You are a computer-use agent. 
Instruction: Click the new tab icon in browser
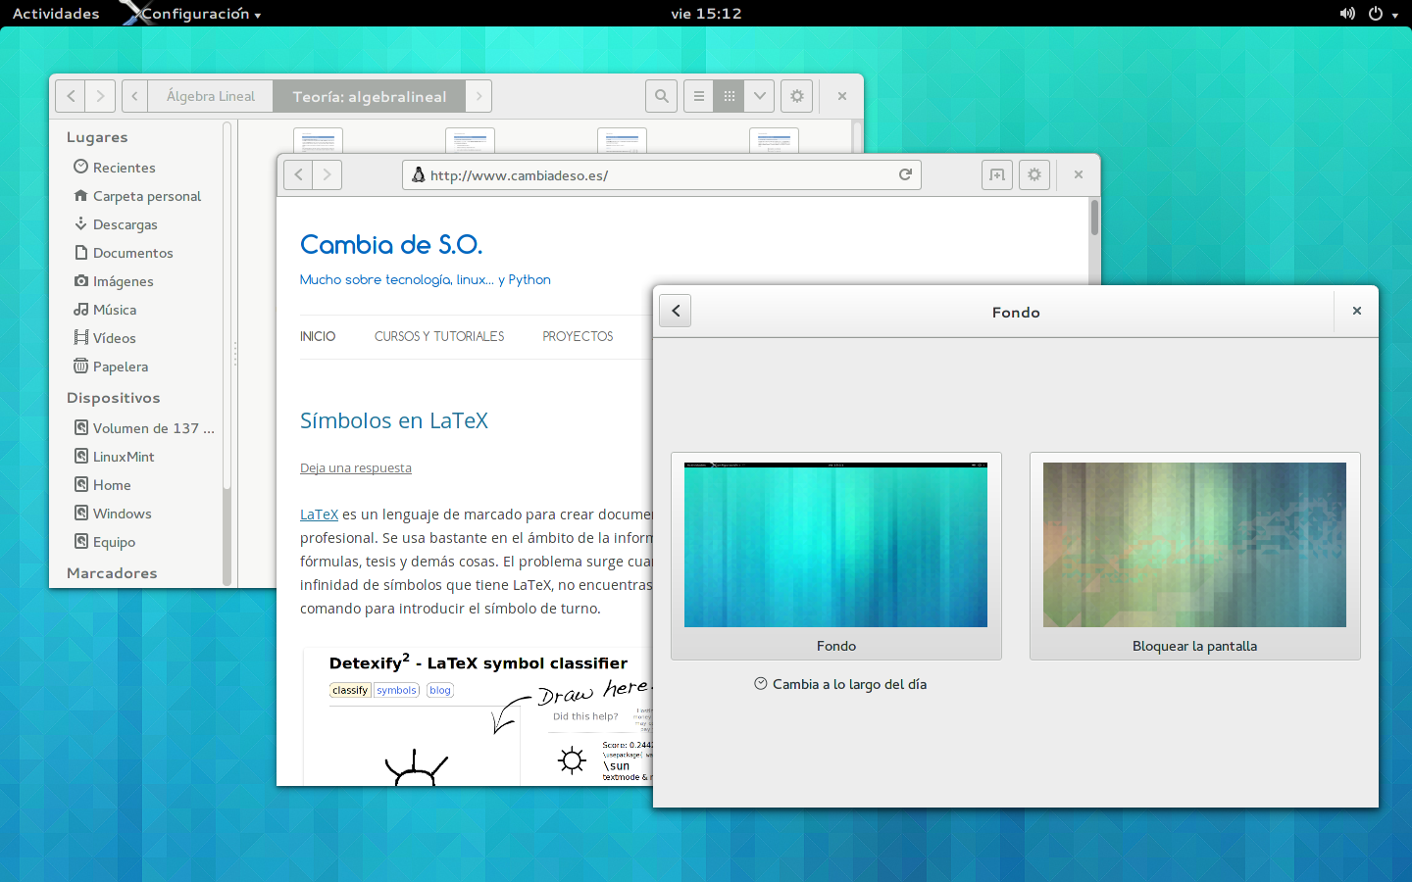(x=997, y=174)
